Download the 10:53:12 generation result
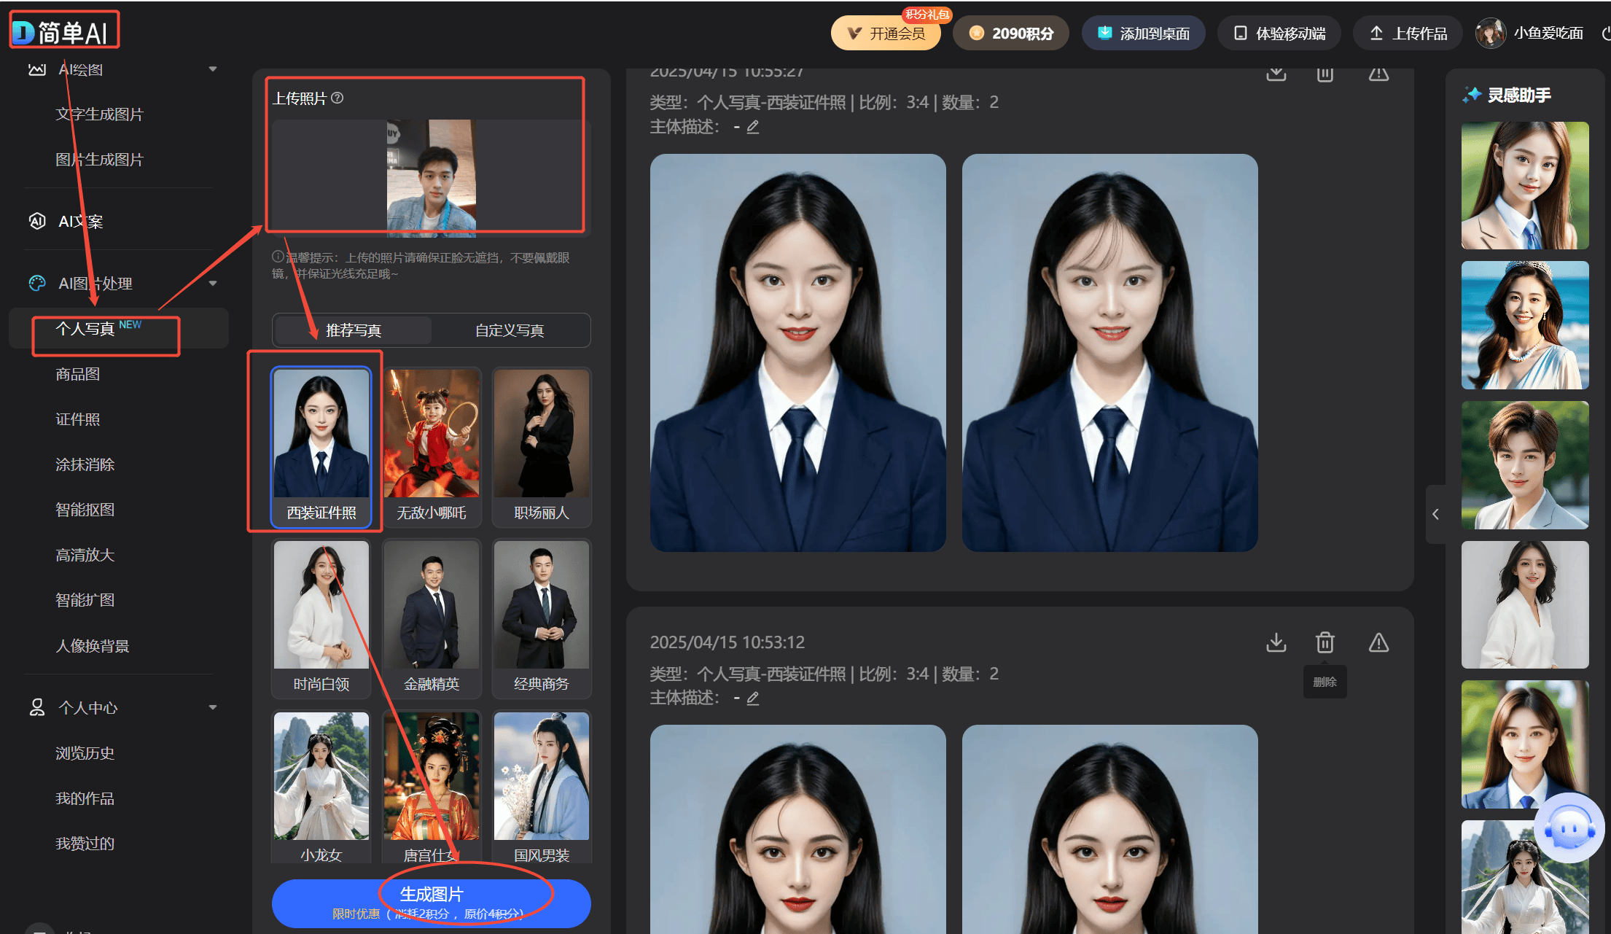 click(1276, 642)
